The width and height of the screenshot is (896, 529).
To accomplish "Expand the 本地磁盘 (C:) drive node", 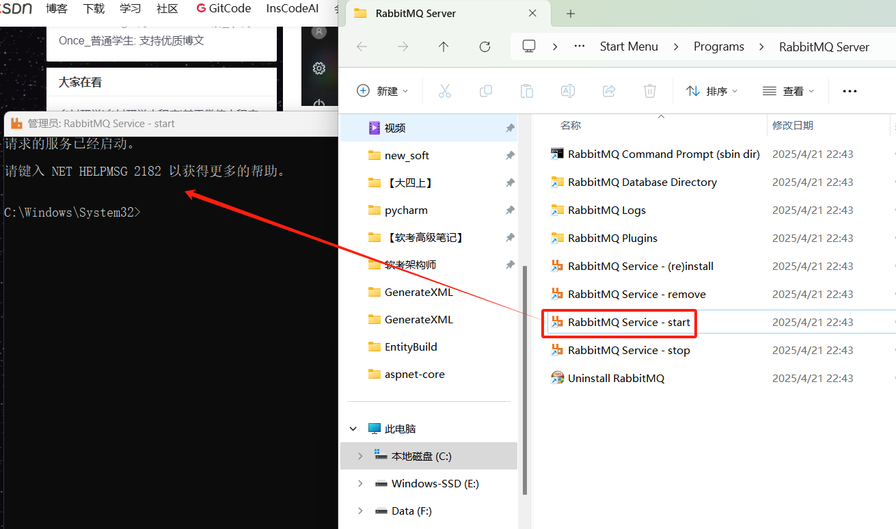I will 360,456.
